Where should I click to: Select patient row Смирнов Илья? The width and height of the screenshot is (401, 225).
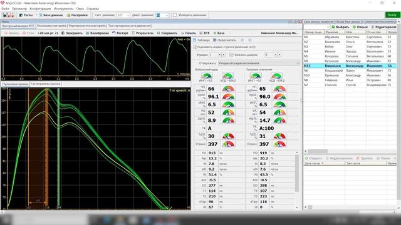(x=350, y=80)
